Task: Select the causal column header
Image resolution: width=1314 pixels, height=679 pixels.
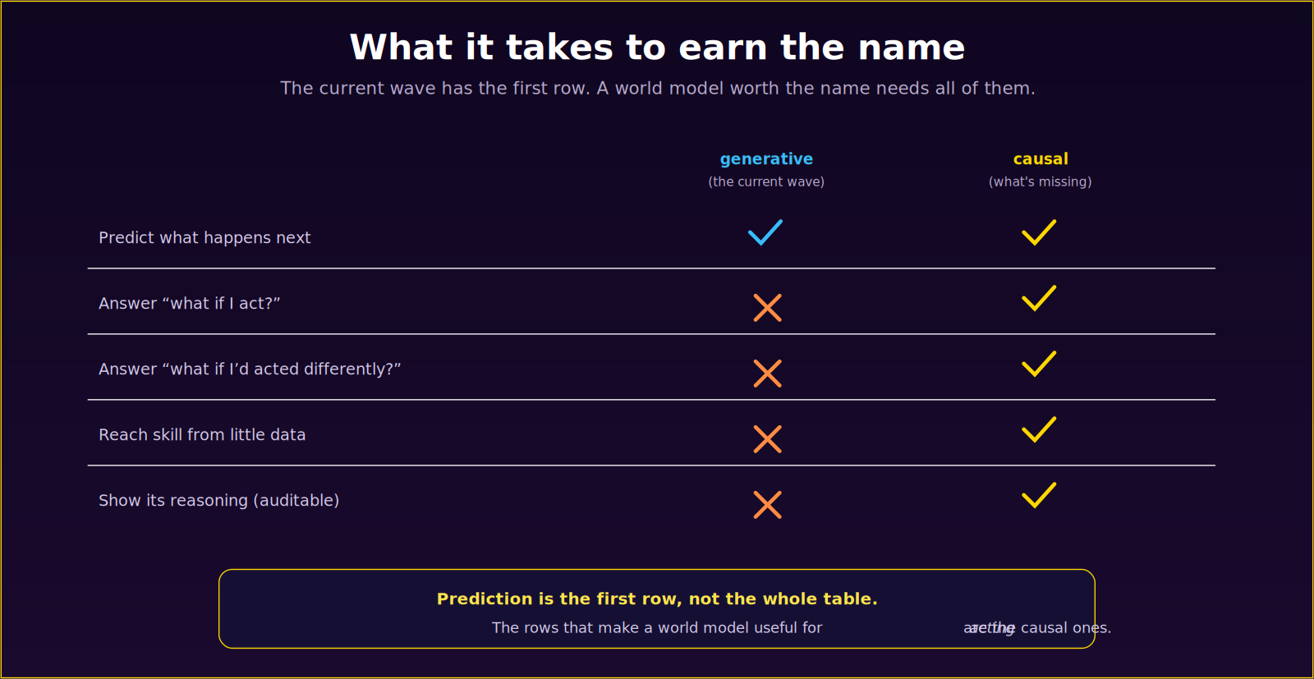Action: [1041, 159]
